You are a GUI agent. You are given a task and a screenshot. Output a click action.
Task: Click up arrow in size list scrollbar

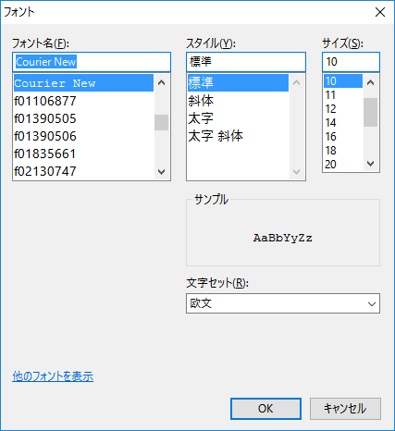[x=370, y=82]
